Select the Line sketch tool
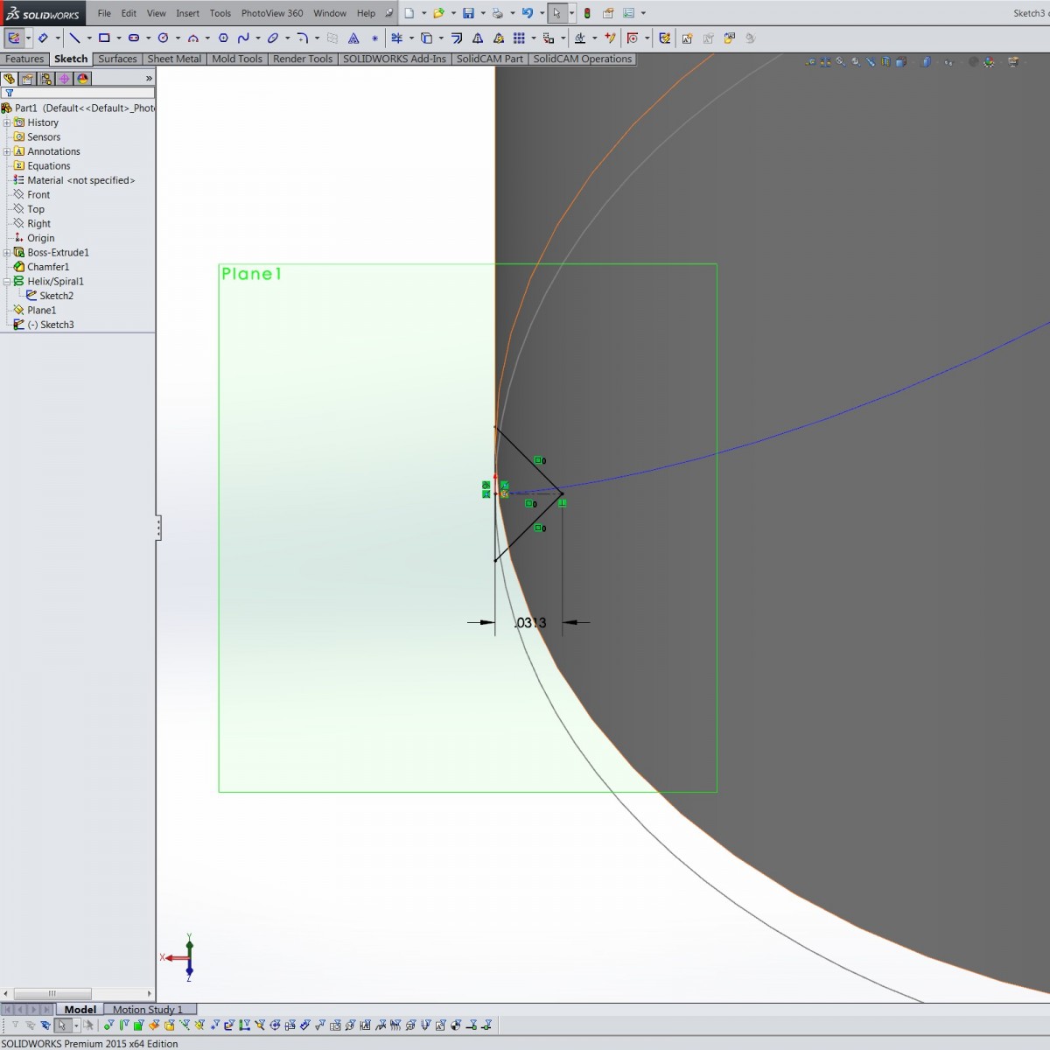Screen dimensions: 1050x1050 pyautogui.click(x=75, y=38)
